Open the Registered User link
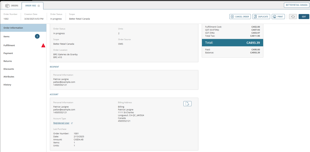The image size is (310, 152). [x=61, y=123]
